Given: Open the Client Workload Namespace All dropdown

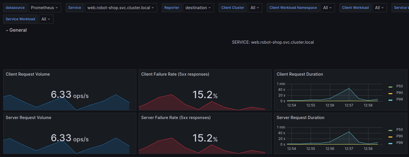Looking at the screenshot, I should pos(328,8).
